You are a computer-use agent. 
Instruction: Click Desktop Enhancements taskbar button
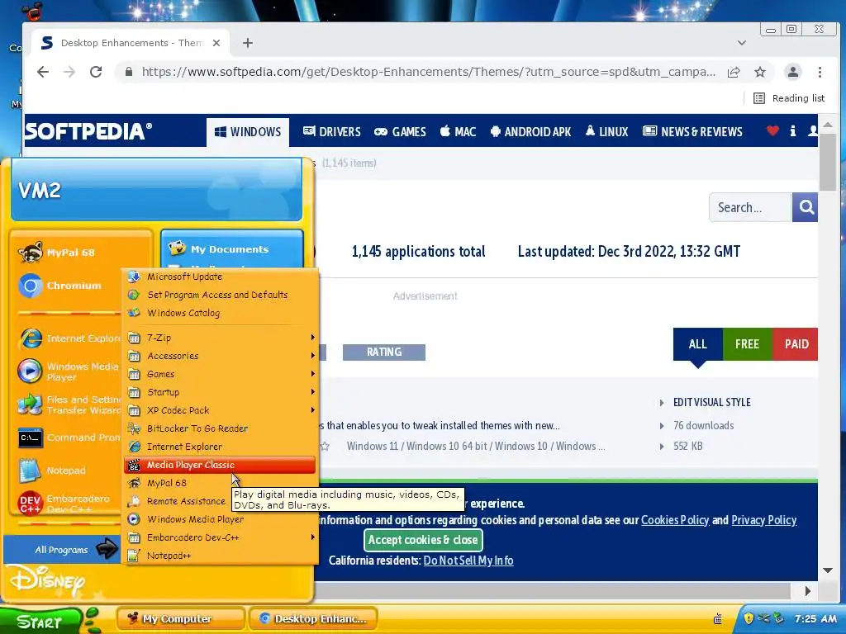point(313,618)
